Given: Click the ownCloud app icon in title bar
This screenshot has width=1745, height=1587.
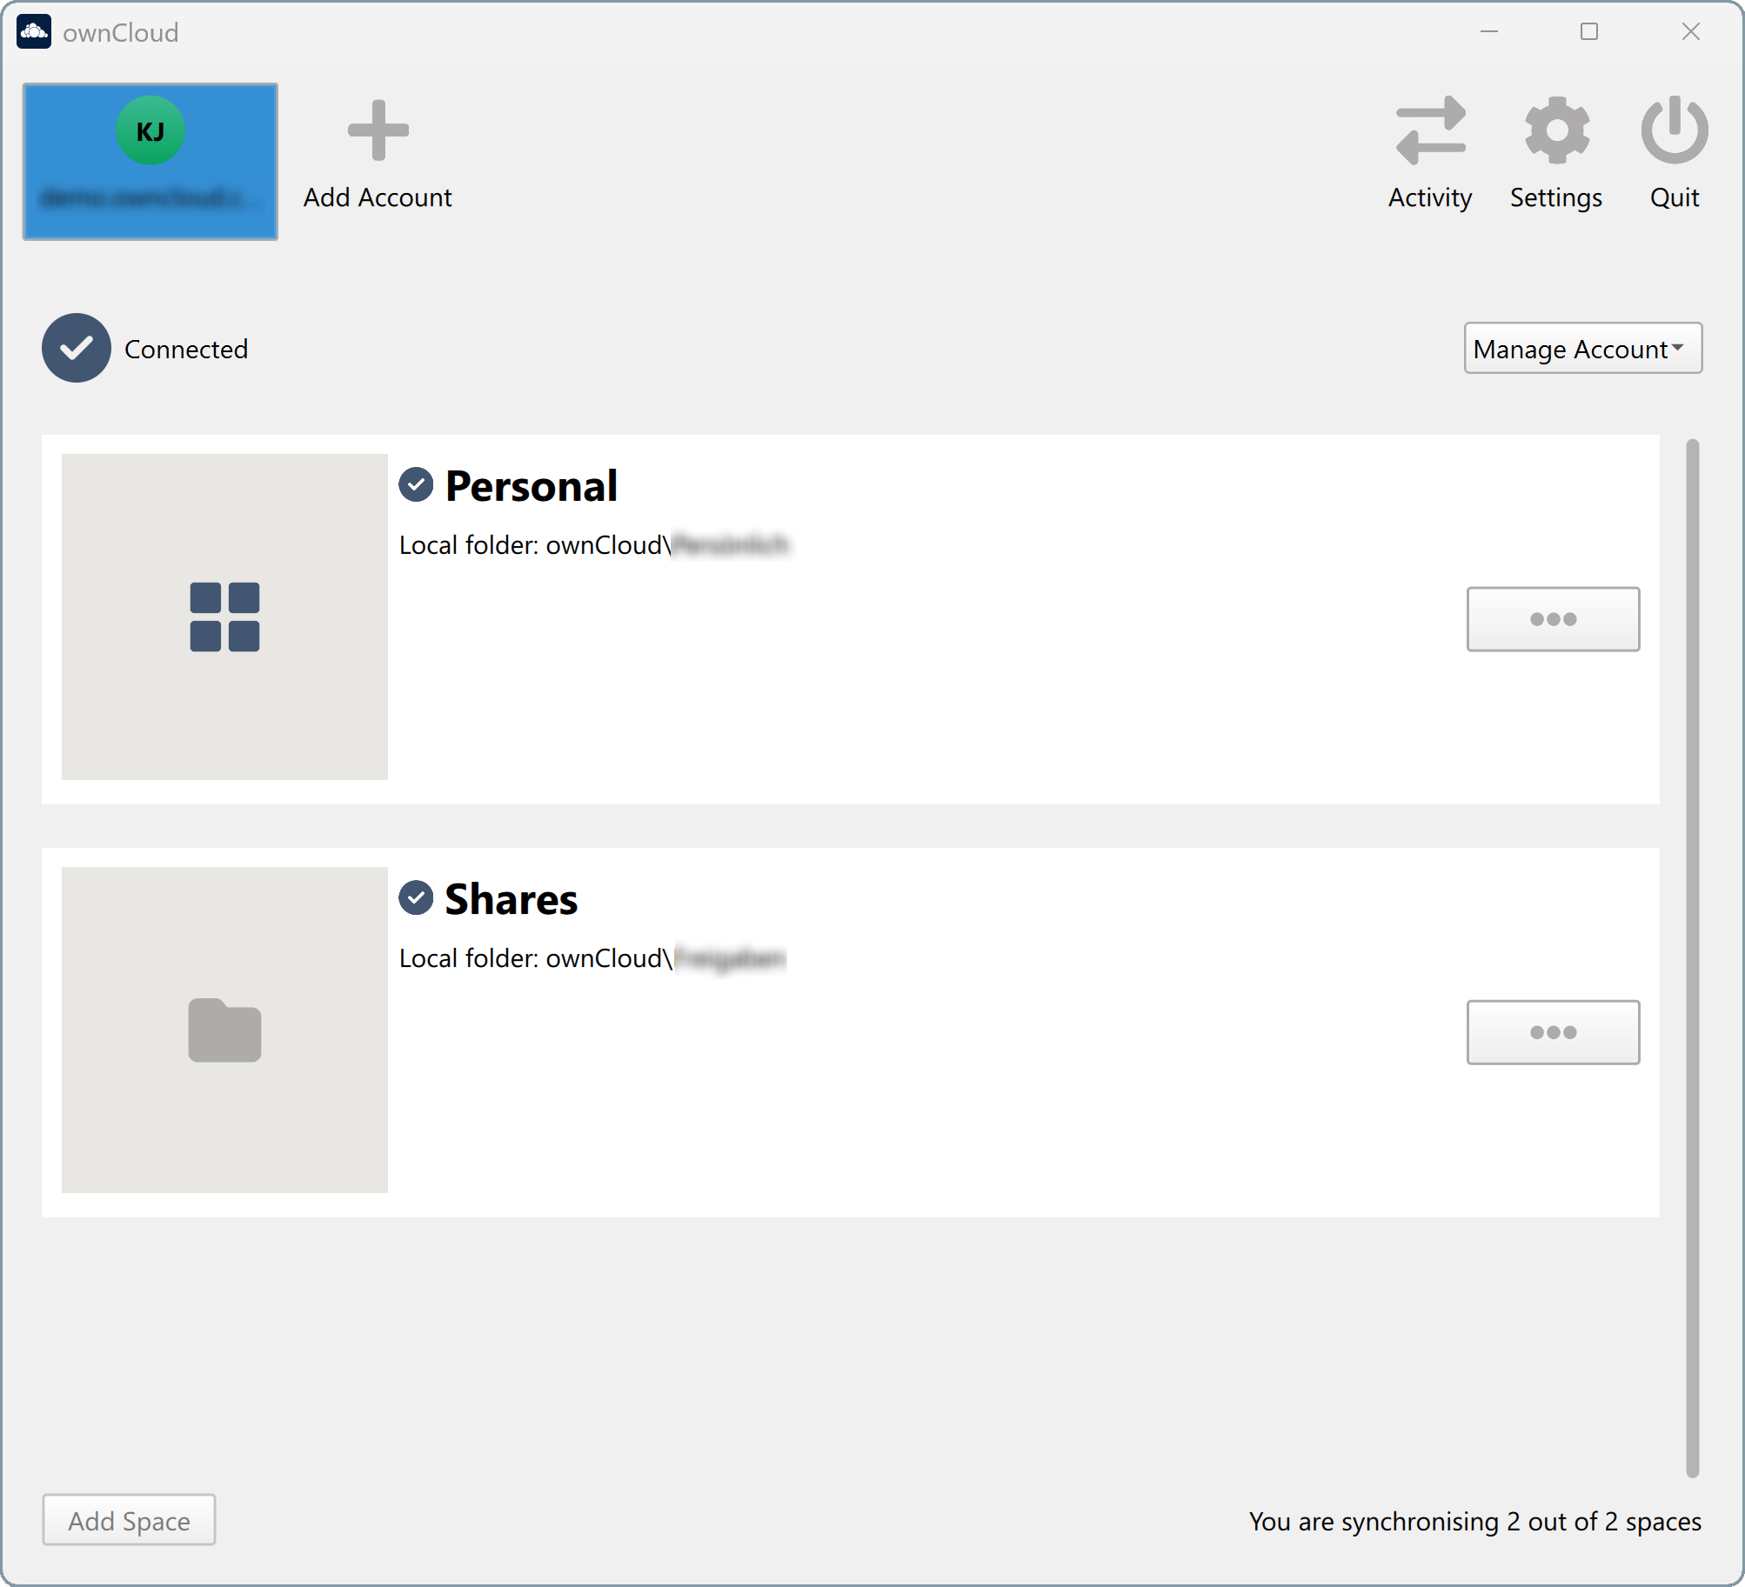Looking at the screenshot, I should (x=34, y=32).
